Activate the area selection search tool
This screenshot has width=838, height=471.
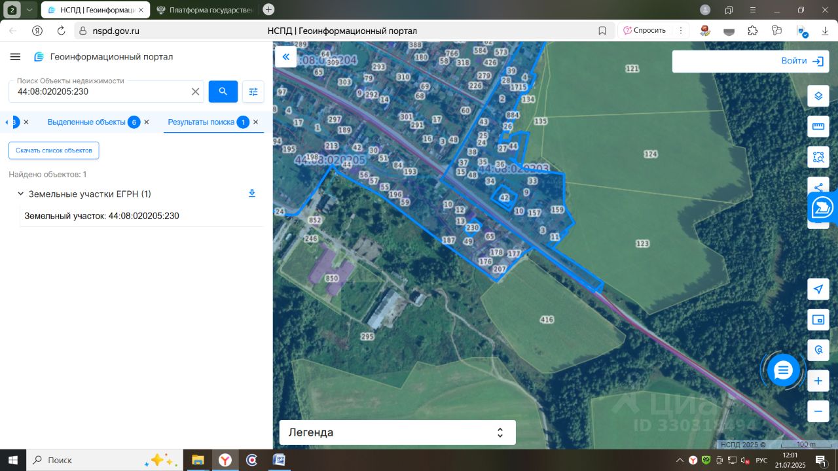pyautogui.click(x=818, y=157)
